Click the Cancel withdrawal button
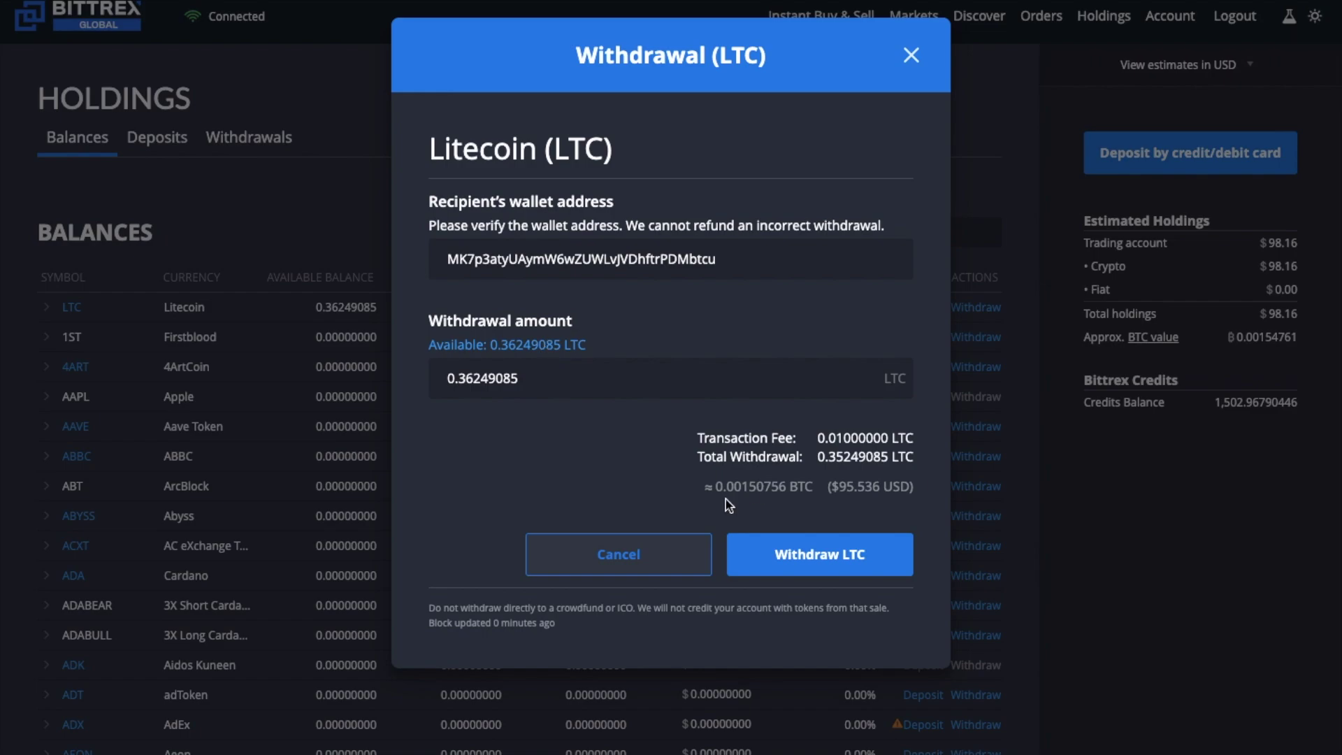The image size is (1342, 755). [619, 554]
